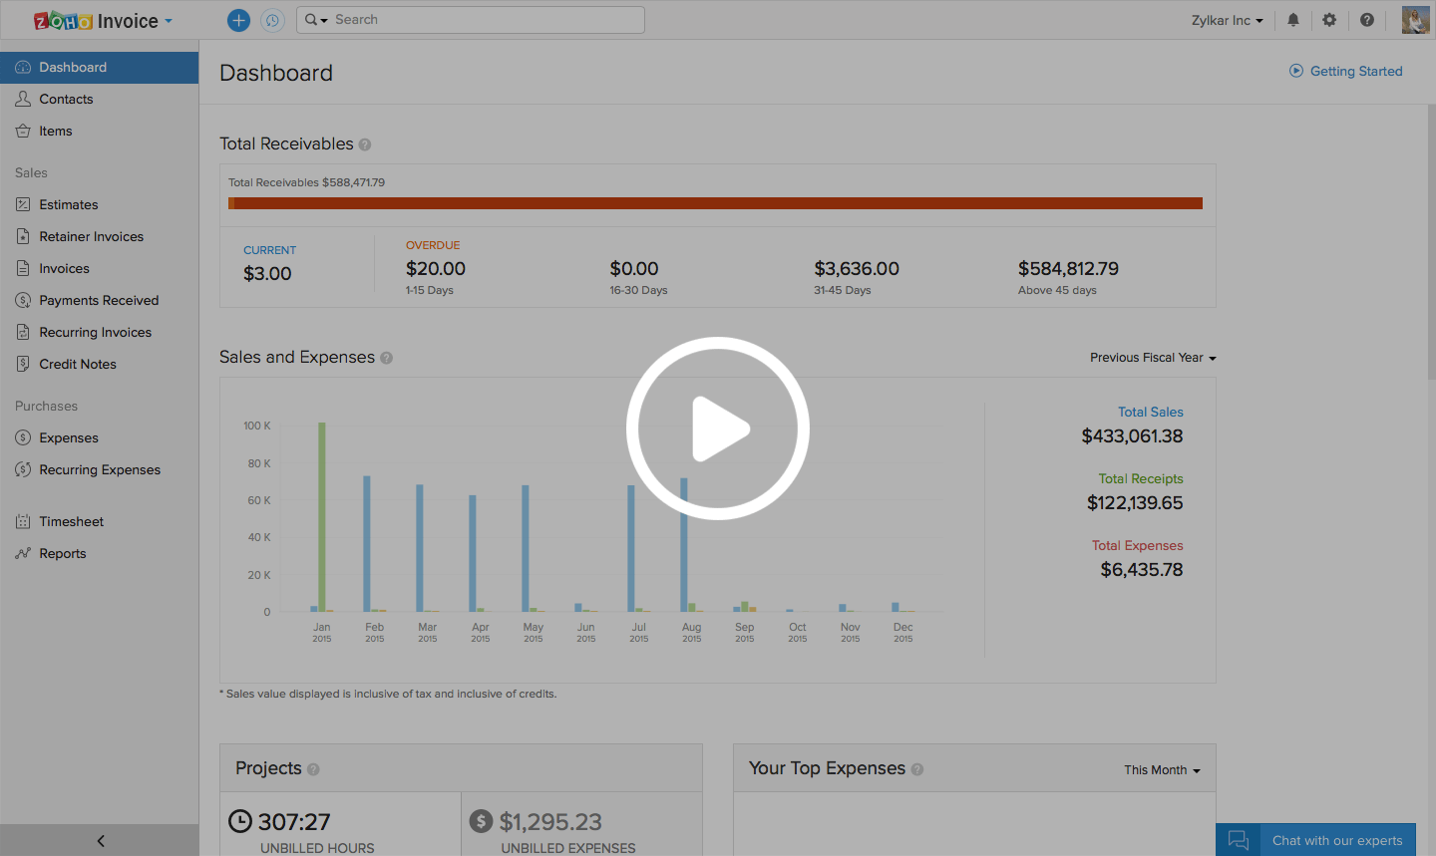The height and width of the screenshot is (856, 1436).
Task: Open the user profile avatar
Action: click(x=1415, y=20)
